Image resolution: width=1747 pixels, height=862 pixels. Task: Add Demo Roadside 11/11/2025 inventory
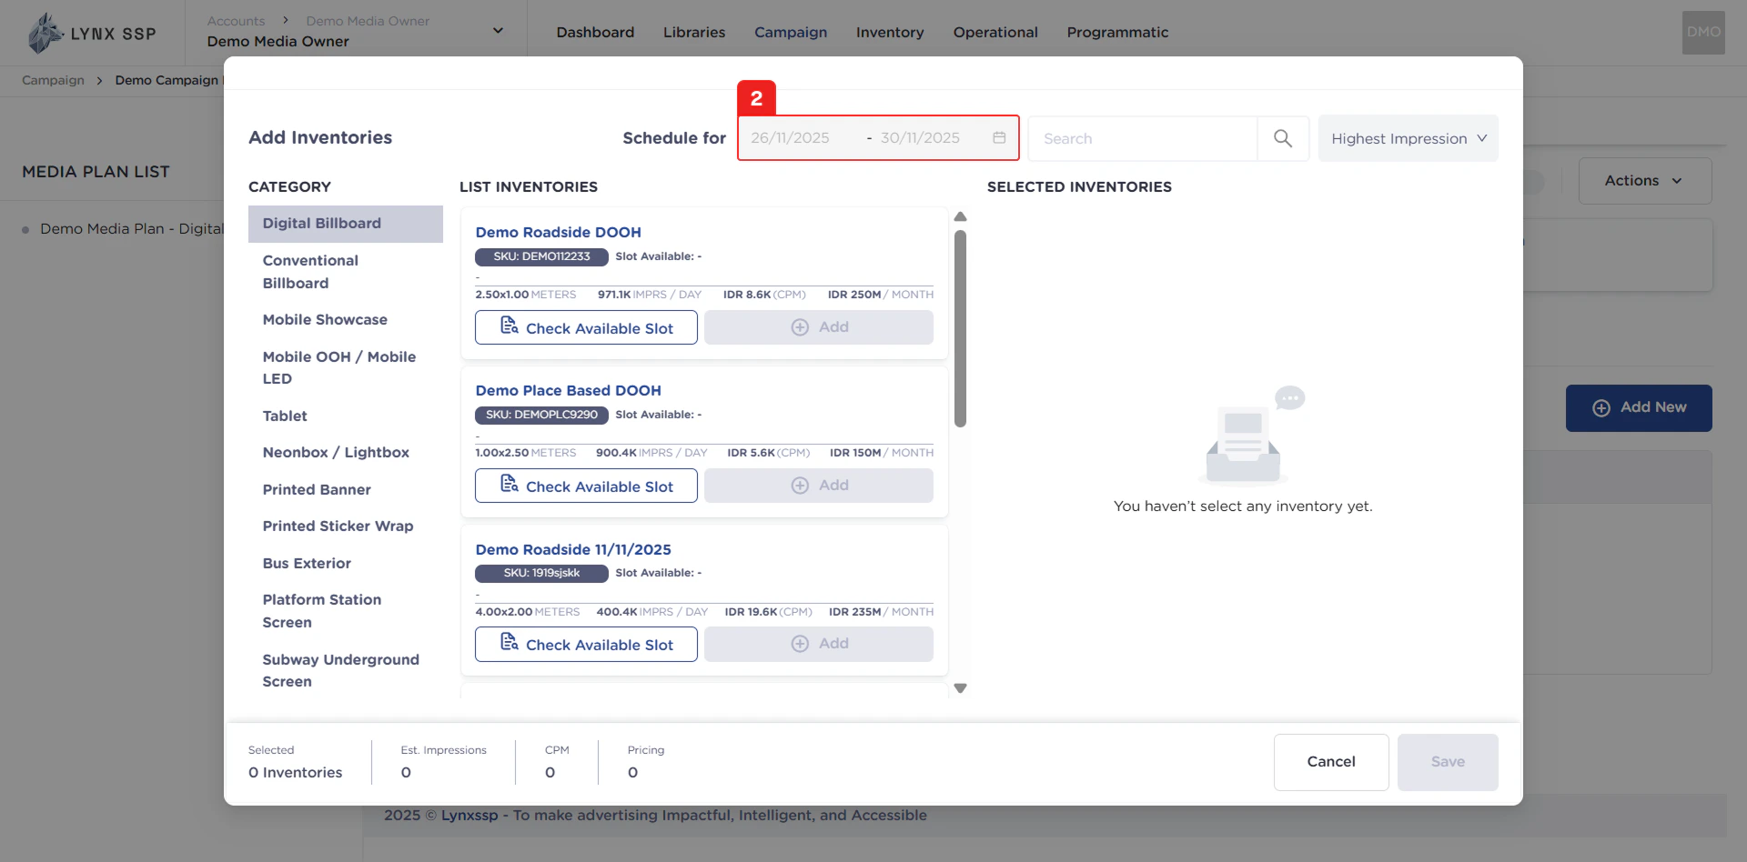pyautogui.click(x=819, y=644)
